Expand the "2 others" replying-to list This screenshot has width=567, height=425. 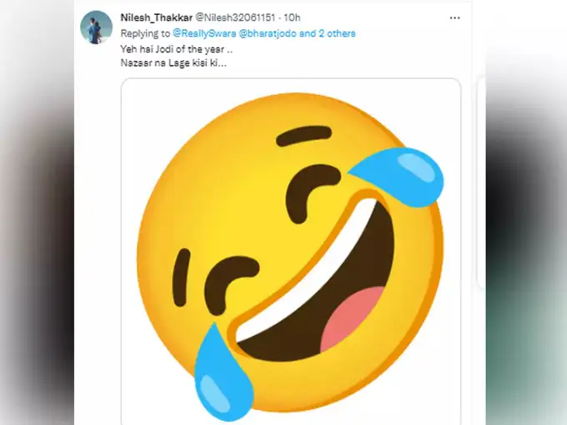point(334,33)
